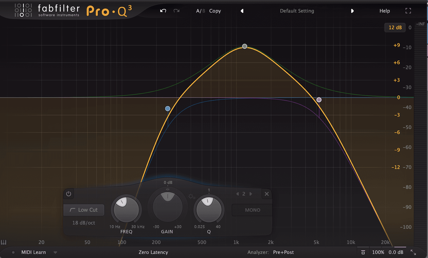This screenshot has height=258, width=428.
Task: Click the MONO stereo placement button
Action: click(252, 210)
